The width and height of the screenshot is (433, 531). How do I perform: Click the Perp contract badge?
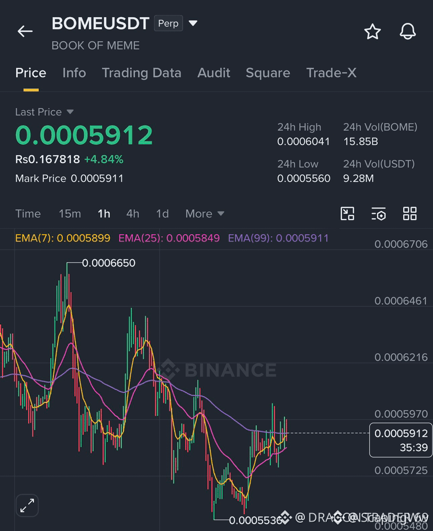[168, 23]
